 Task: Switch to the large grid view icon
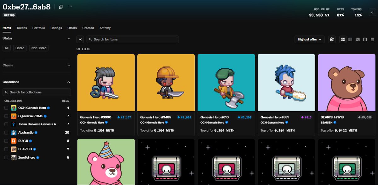pyautogui.click(x=343, y=39)
